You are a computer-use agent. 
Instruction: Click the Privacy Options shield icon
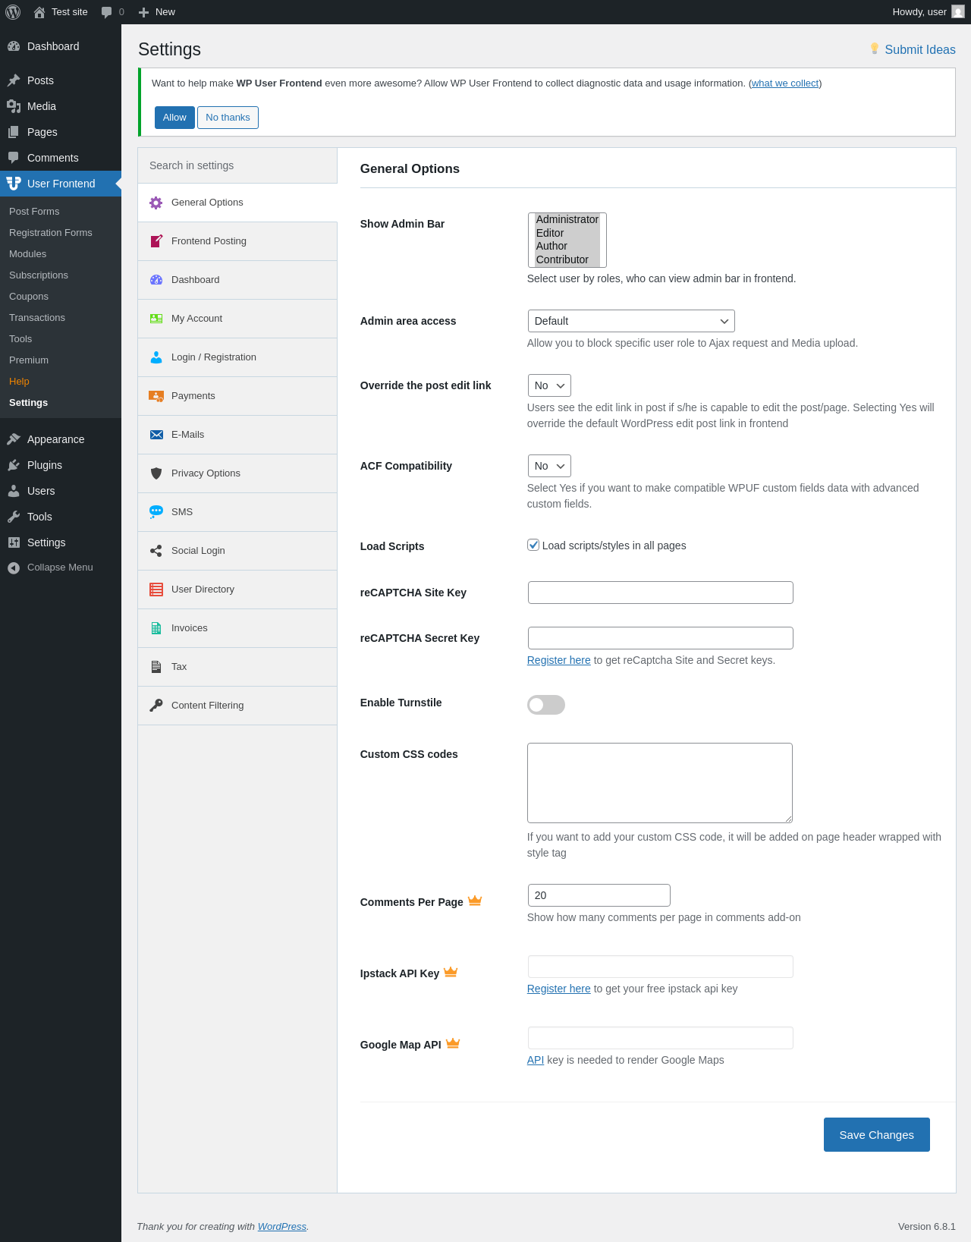coord(156,473)
